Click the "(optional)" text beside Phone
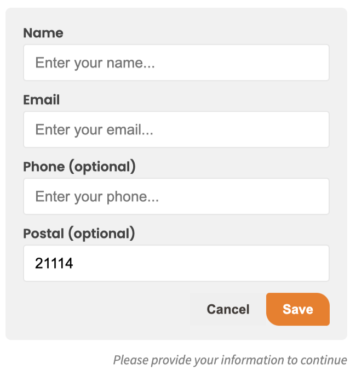 [x=101, y=167]
